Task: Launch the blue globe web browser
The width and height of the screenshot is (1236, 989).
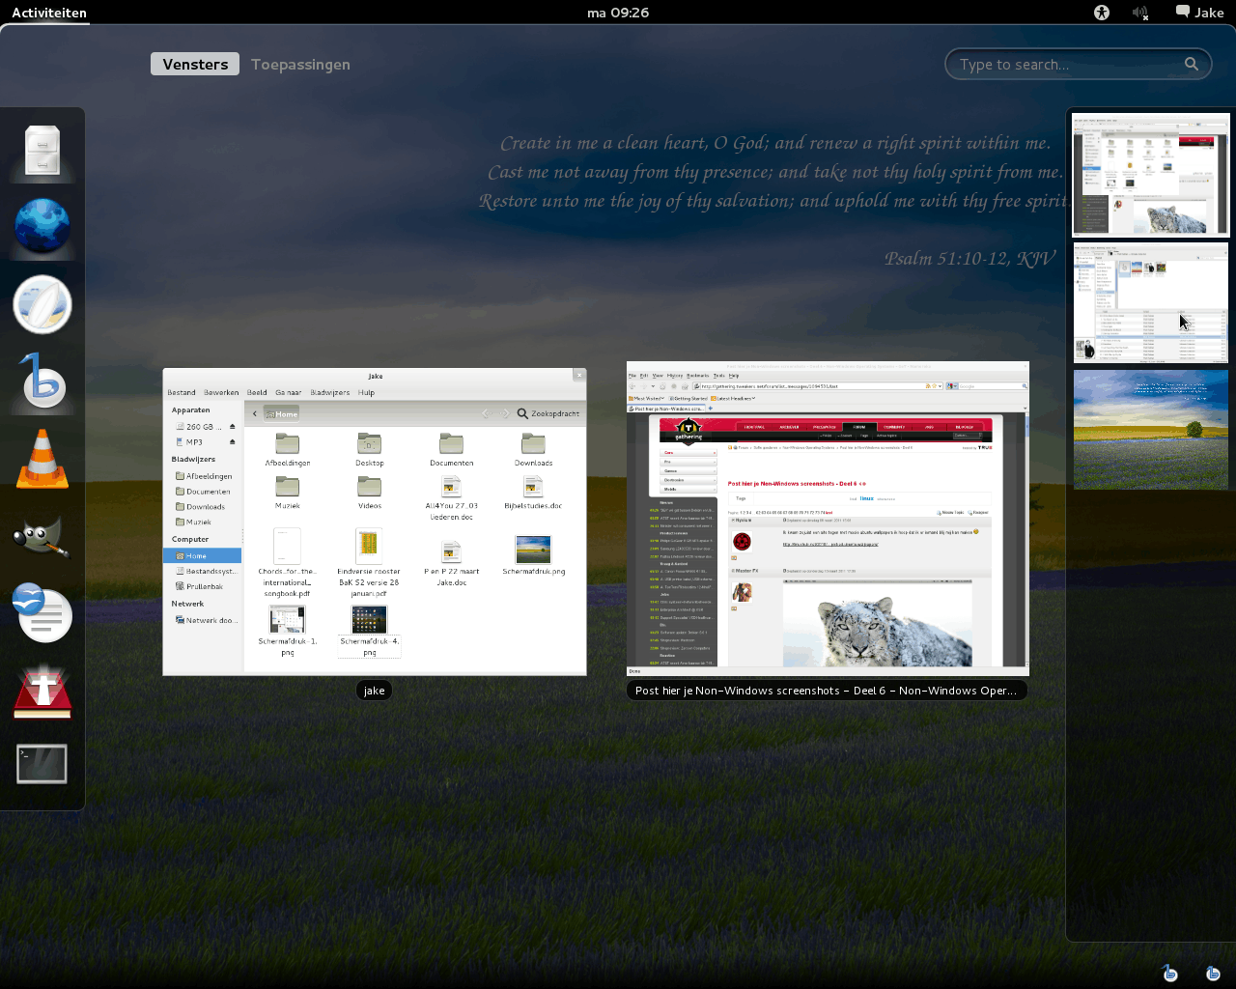Action: [x=42, y=226]
